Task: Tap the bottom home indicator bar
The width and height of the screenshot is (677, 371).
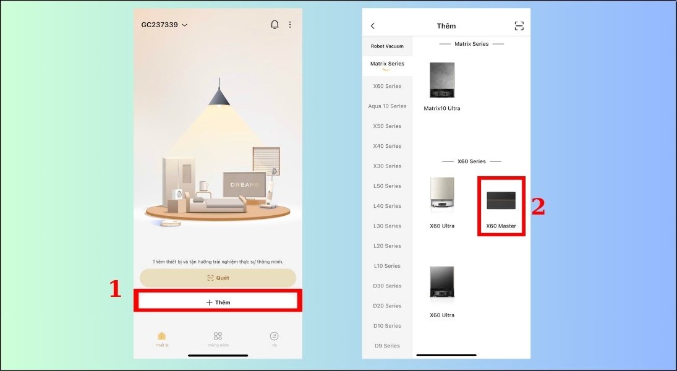Action: pyautogui.click(x=446, y=354)
